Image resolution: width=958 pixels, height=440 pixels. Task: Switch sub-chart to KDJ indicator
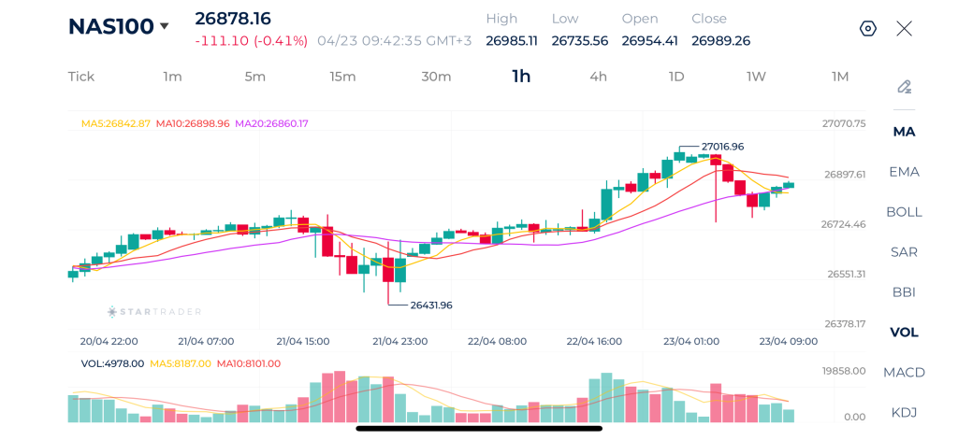click(x=904, y=412)
